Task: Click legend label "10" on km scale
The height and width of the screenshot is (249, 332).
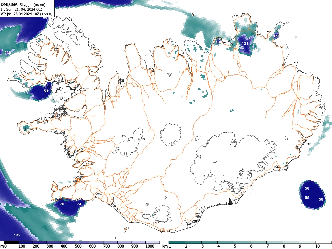Action: (317, 246)
